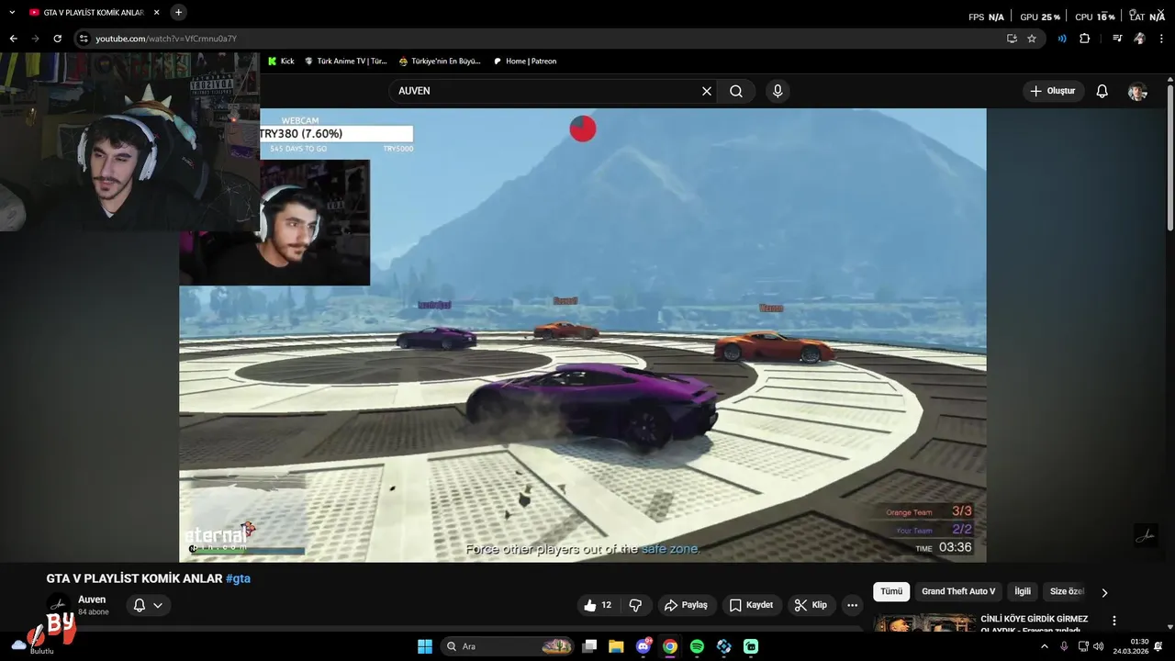Open the CİNLİ KÖYE video thumbnail

coord(923,623)
